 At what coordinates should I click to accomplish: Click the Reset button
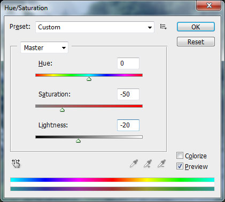(x=196, y=42)
